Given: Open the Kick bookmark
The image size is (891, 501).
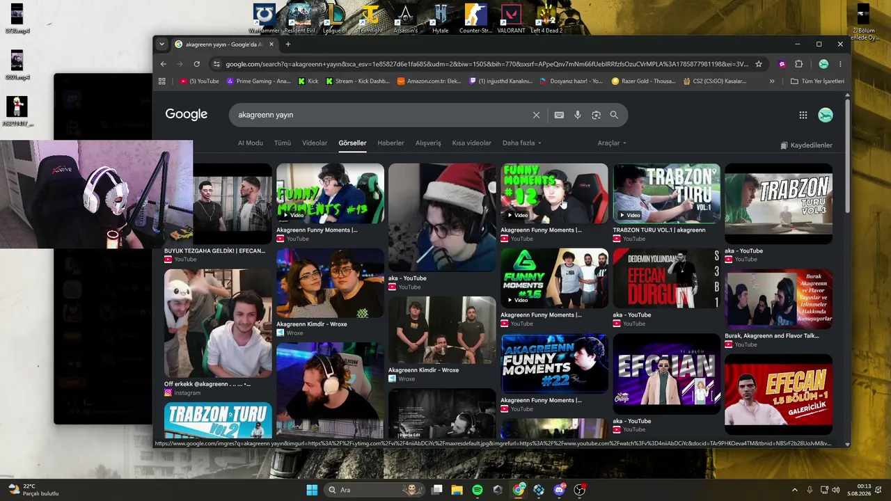Looking at the screenshot, I should tap(308, 81).
